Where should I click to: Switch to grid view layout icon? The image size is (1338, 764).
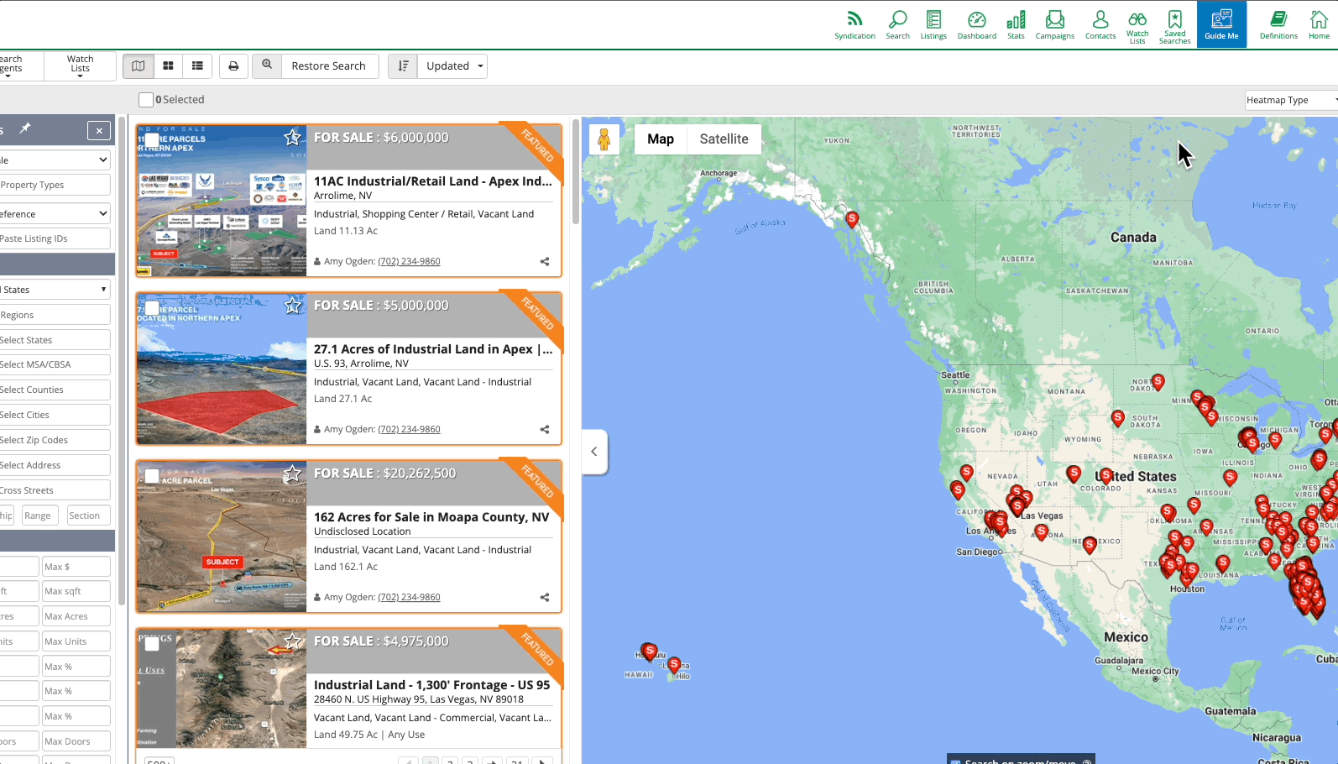point(168,66)
